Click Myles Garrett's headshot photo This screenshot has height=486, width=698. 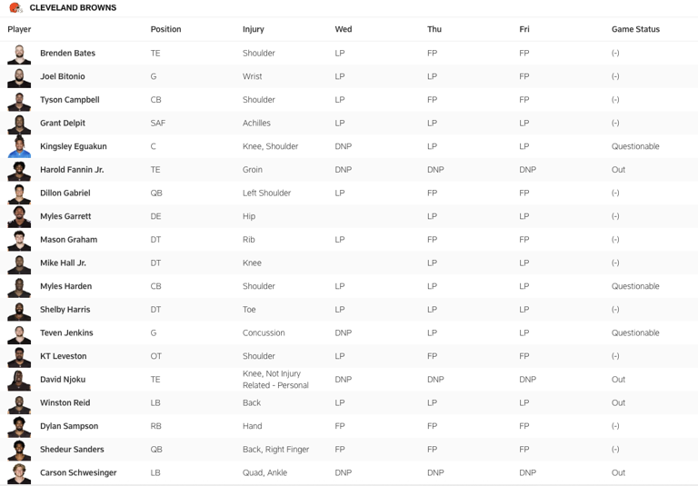19,217
